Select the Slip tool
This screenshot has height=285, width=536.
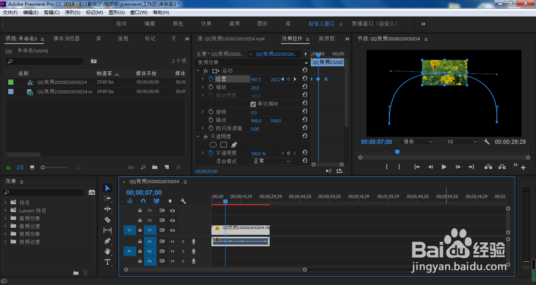[108, 230]
